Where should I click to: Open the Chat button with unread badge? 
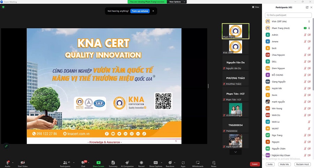click(x=83, y=164)
